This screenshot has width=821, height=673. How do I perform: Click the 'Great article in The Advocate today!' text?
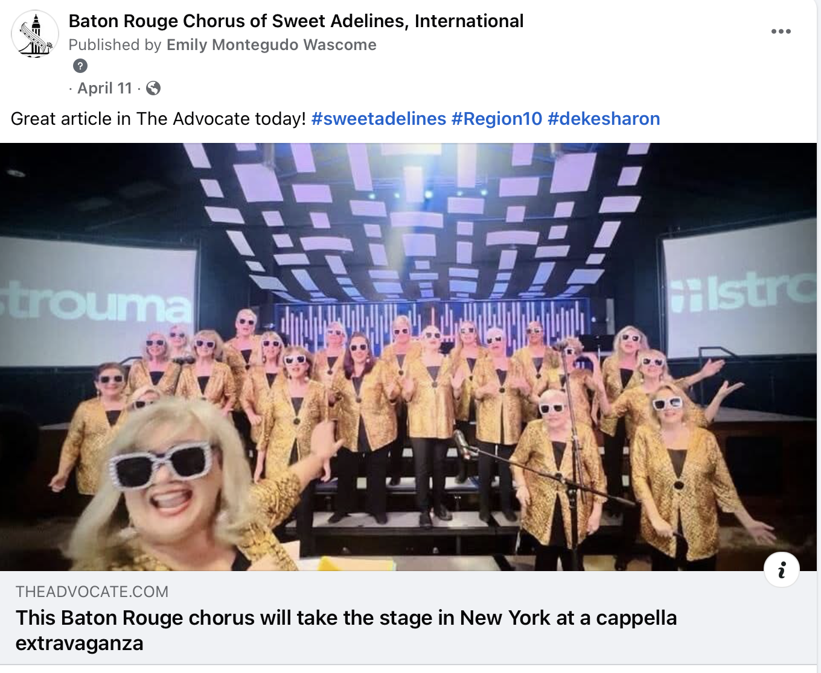(x=158, y=119)
